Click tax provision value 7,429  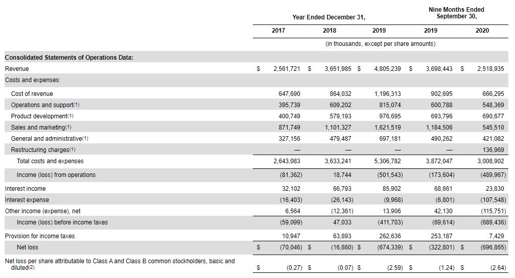[496, 236]
